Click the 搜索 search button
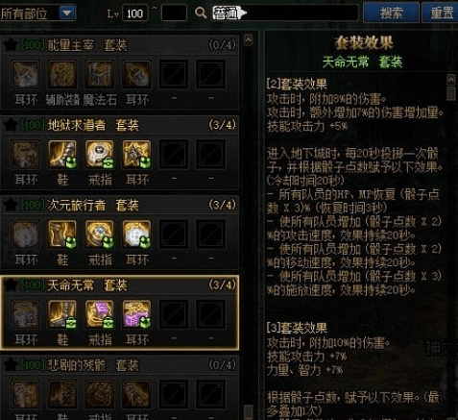Image resolution: width=458 pixels, height=420 pixels. 391,12
